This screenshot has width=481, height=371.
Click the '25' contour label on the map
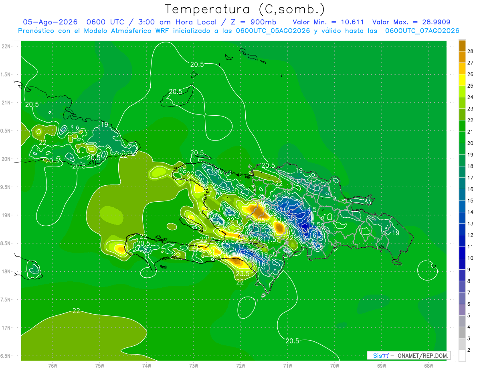click(261, 220)
